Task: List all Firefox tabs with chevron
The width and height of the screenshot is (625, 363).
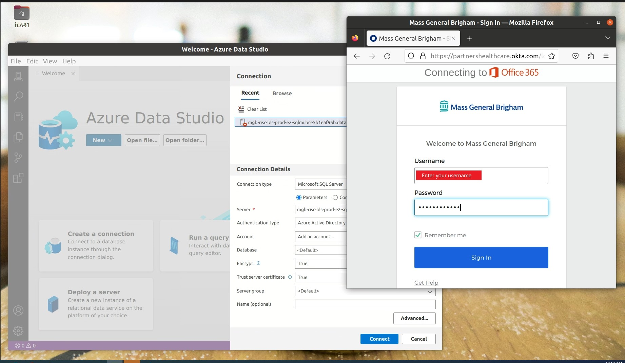Action: (x=607, y=38)
